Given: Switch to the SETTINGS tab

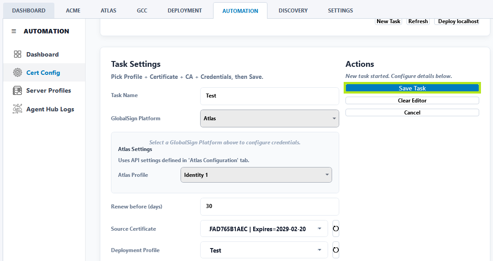Looking at the screenshot, I should 340,11.
